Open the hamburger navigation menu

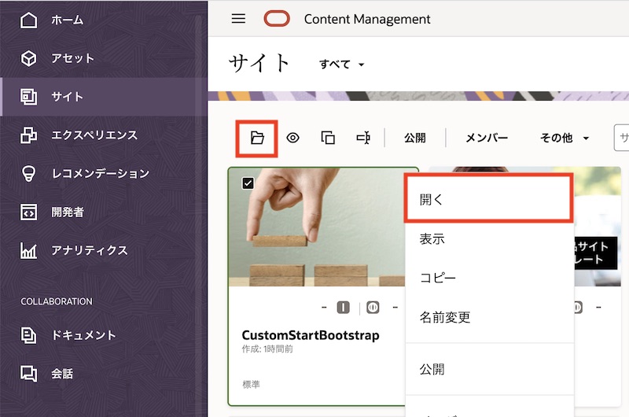(238, 19)
